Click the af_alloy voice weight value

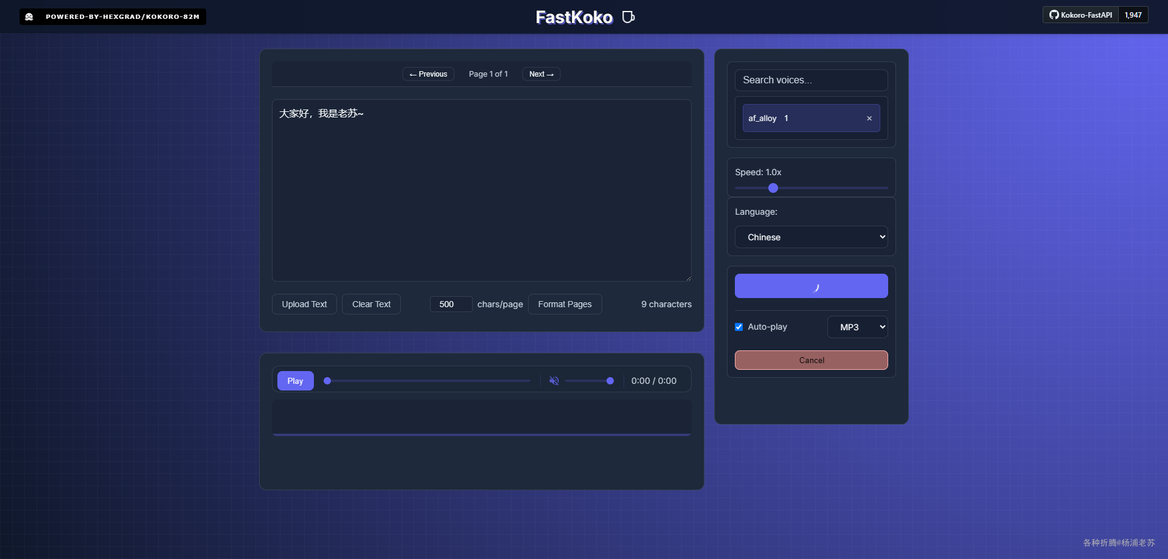coord(786,119)
